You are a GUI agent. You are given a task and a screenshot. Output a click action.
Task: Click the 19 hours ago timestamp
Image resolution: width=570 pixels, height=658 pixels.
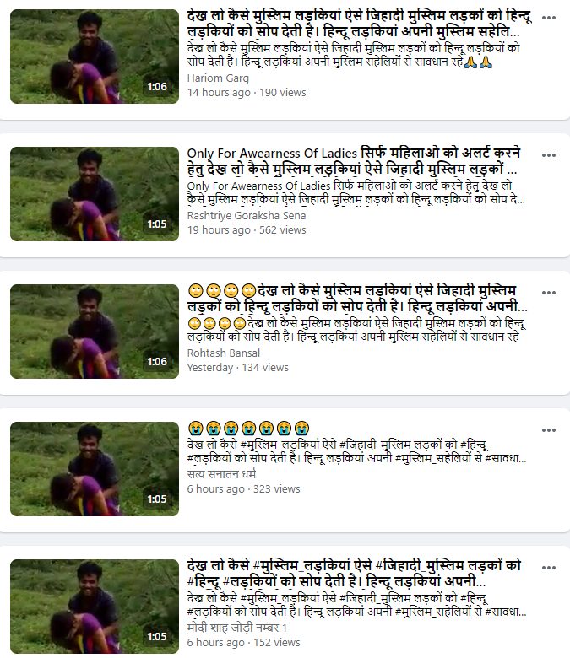click(219, 230)
